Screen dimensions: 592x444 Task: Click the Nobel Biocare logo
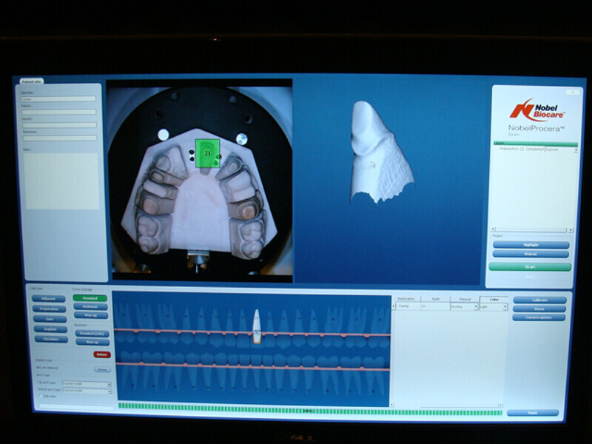[x=534, y=110]
